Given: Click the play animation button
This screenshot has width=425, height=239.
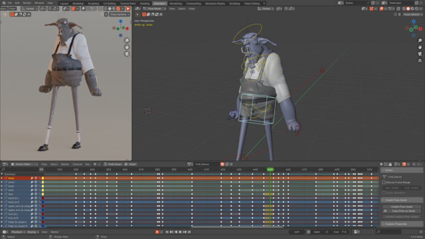Looking at the screenshot, I should coord(180,232).
